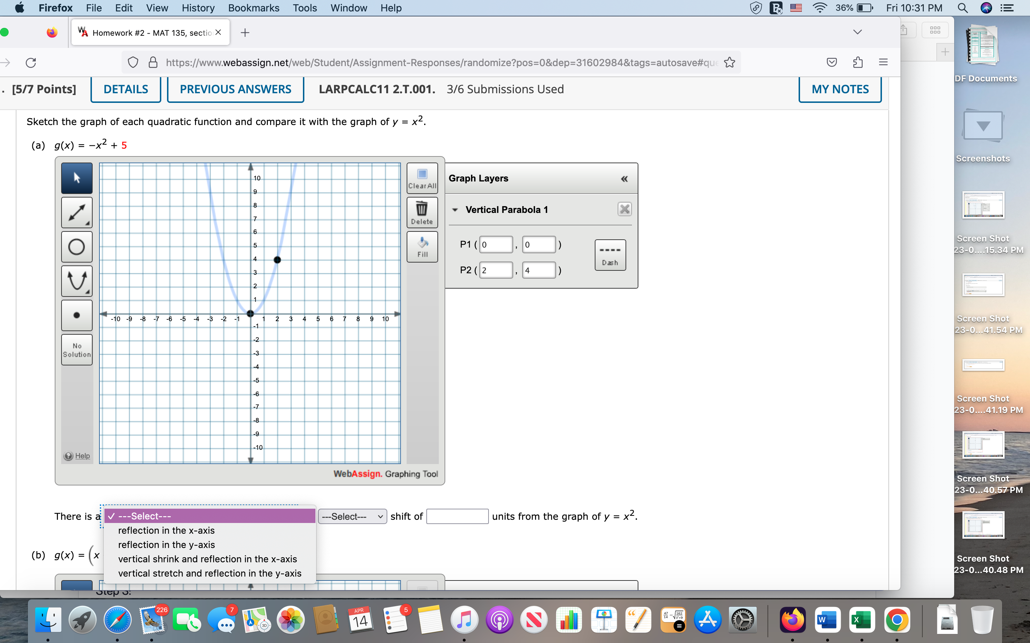Screen dimensions: 1030x643
Task: Select the parabola drawing tool
Action: pyautogui.click(x=77, y=281)
